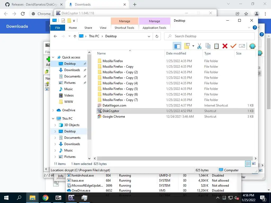Click This PC in the address bar
Image resolution: width=271 pixels, height=203 pixels.
[94, 36]
